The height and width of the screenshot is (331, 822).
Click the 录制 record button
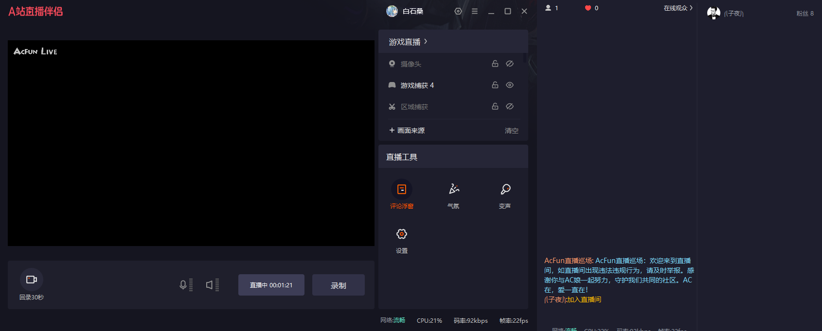[x=339, y=285]
